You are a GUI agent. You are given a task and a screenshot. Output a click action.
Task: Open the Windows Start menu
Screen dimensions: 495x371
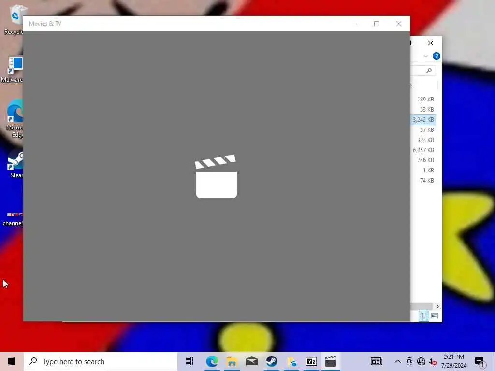[12, 361]
